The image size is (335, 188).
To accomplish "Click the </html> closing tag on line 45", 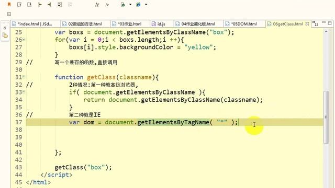I will point(38,182).
